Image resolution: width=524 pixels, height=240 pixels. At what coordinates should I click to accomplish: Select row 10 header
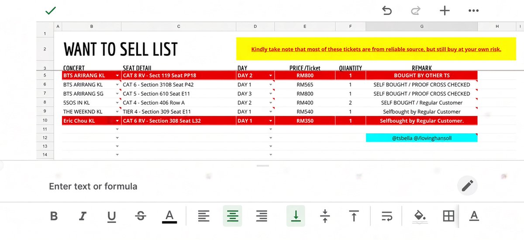(45, 121)
